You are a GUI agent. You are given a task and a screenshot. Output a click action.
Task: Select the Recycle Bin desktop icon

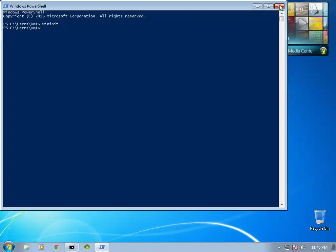(x=320, y=220)
